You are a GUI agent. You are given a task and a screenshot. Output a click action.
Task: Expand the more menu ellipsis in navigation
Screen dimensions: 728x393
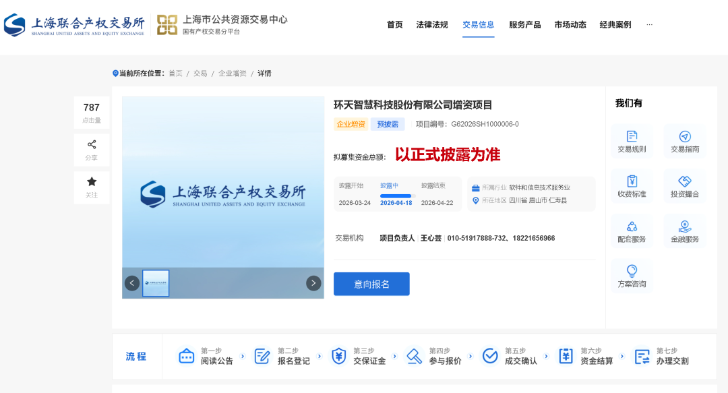click(649, 25)
